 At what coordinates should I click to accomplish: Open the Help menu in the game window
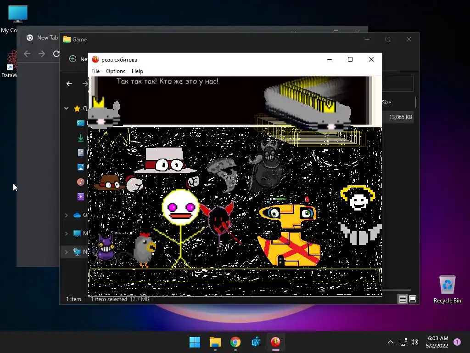137,71
